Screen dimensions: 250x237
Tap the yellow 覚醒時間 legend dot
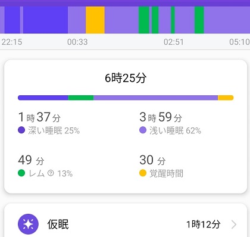click(143, 173)
